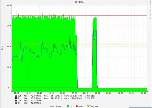
Task: Click the In total 33.50G
Action: pyautogui.click(x=90, y=98)
